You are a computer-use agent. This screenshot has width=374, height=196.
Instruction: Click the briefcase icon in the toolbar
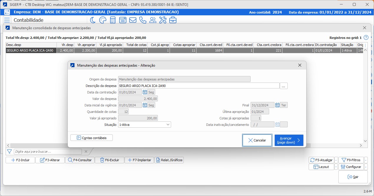173,20
